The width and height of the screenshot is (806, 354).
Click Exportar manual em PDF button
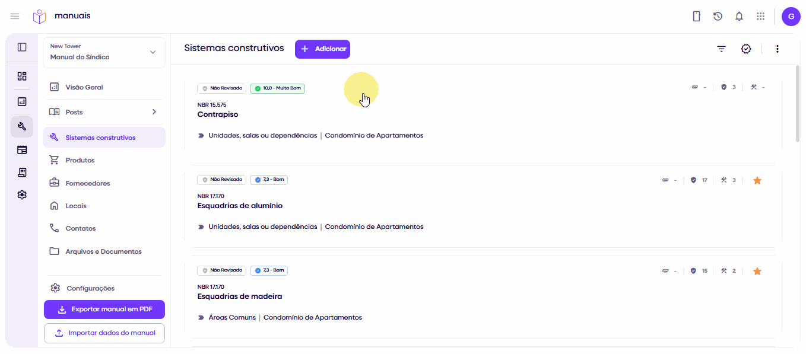coord(104,310)
